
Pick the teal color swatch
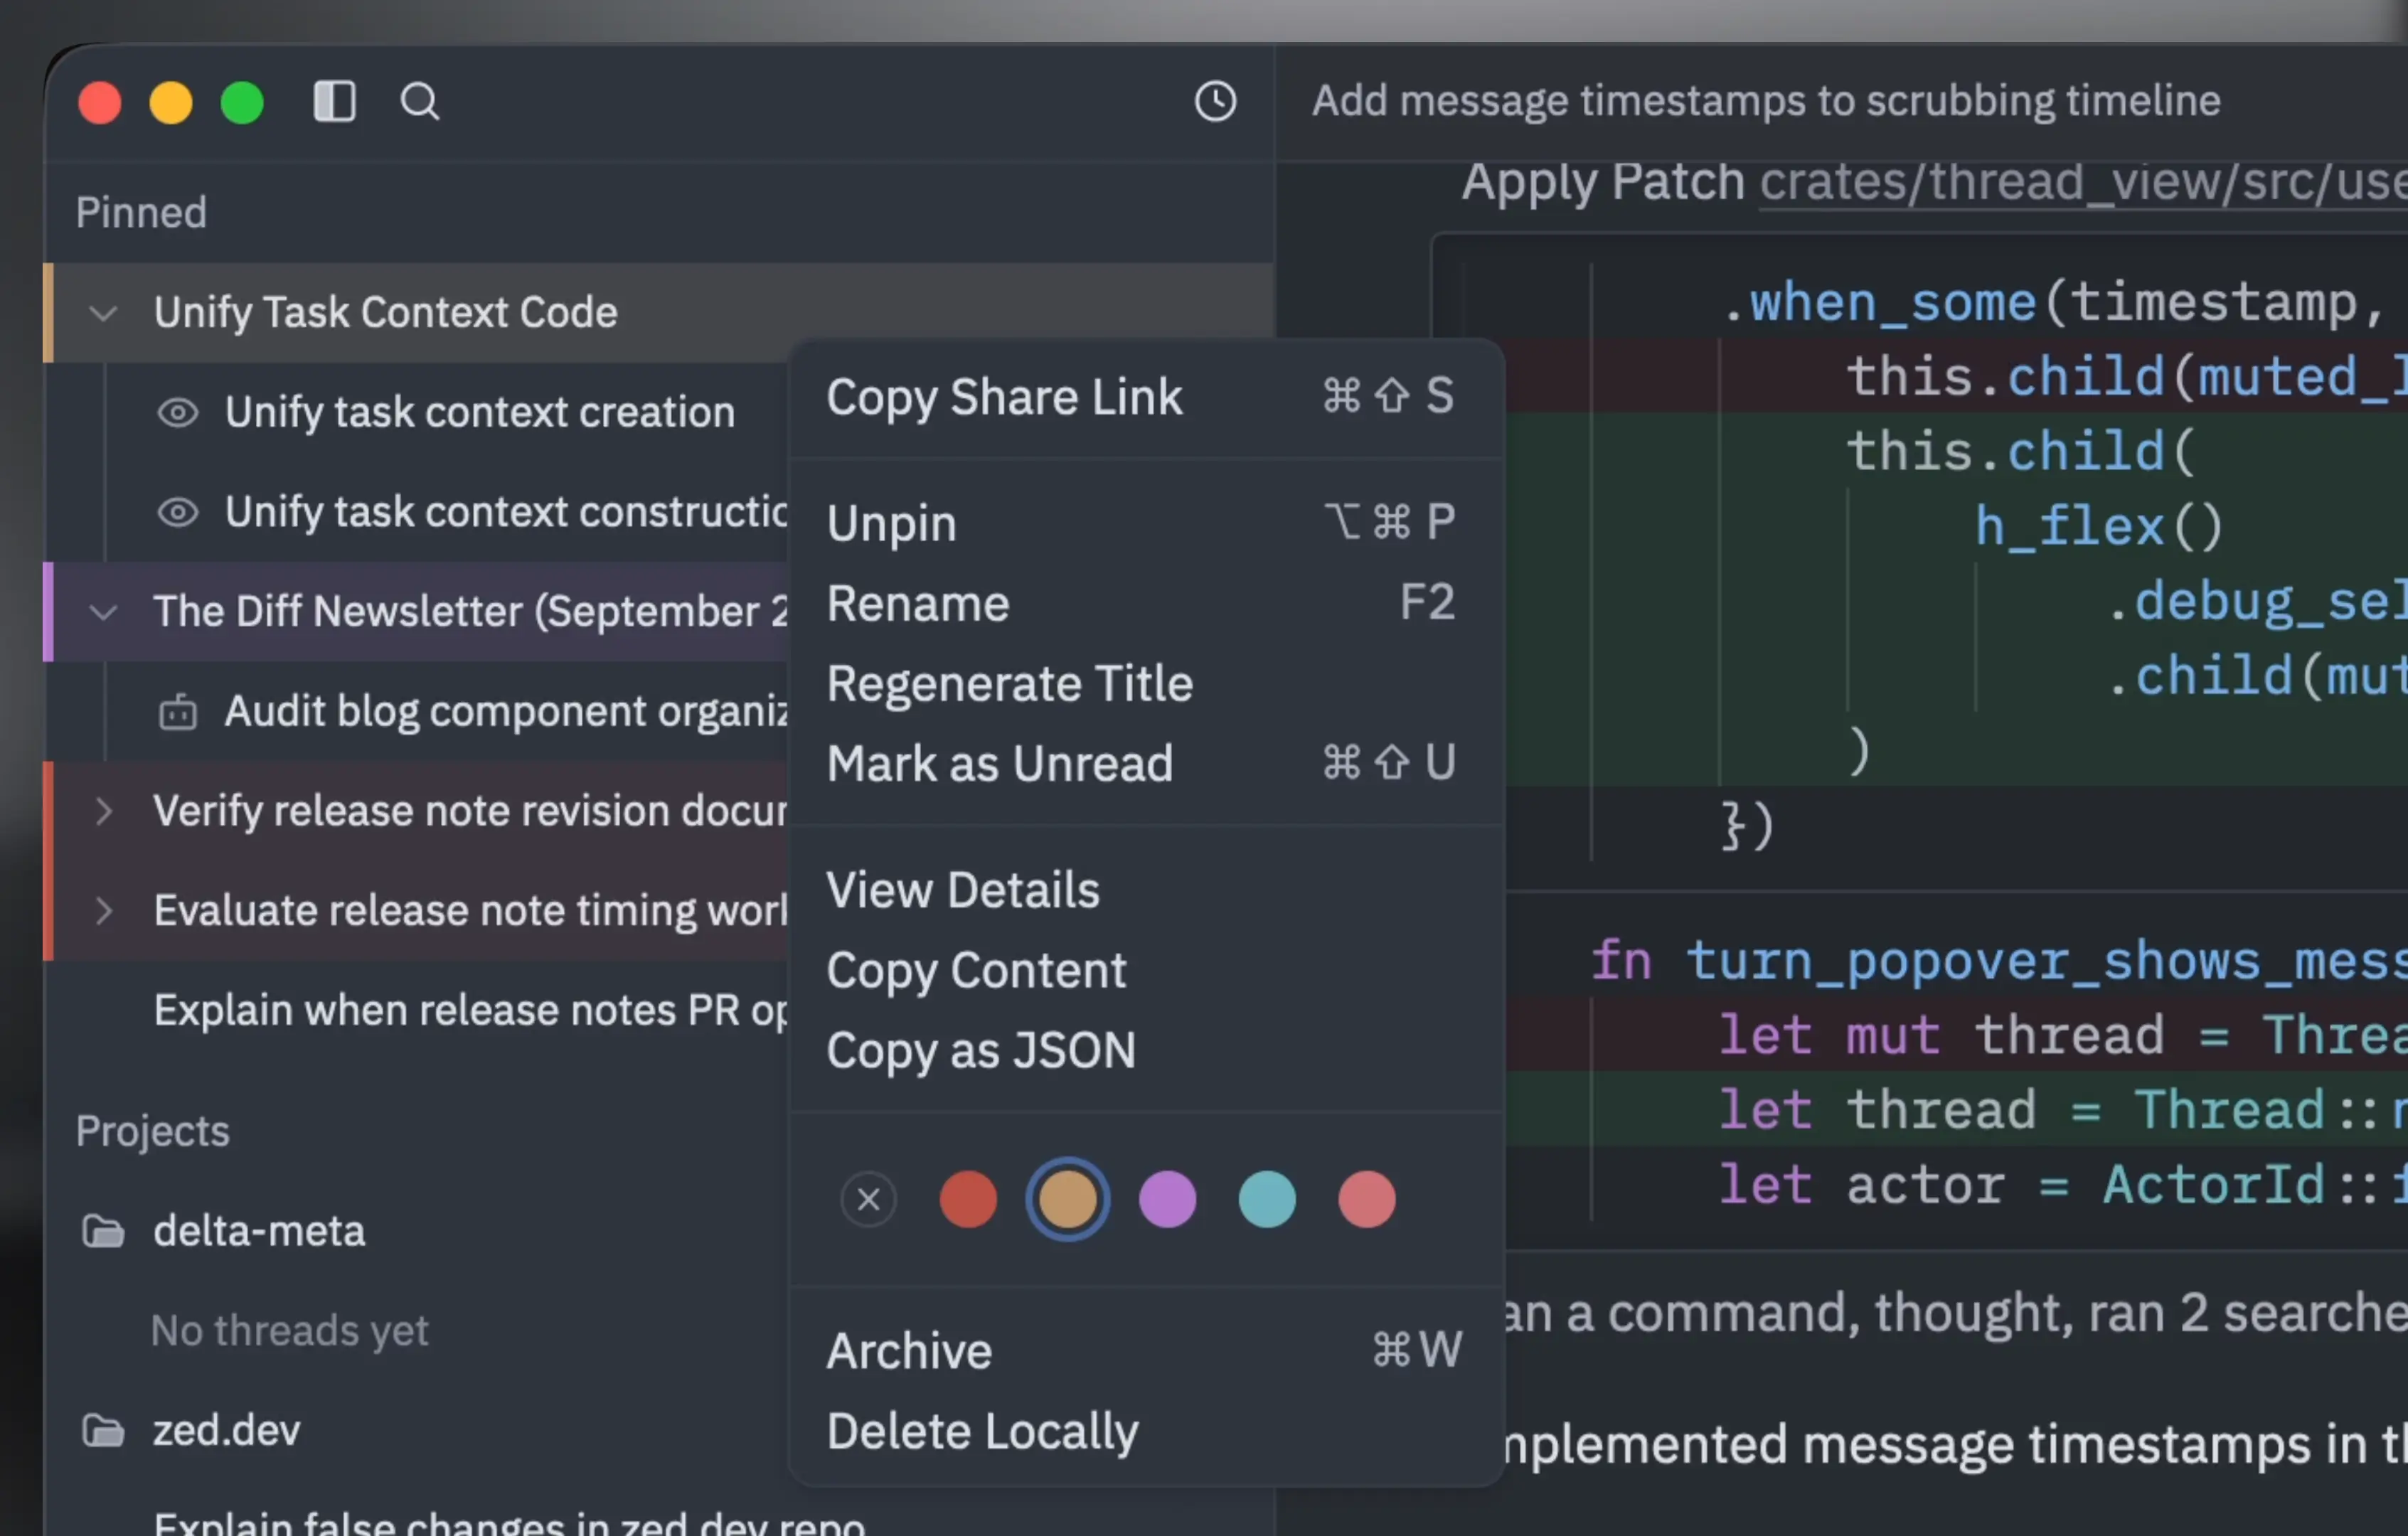point(1267,1199)
